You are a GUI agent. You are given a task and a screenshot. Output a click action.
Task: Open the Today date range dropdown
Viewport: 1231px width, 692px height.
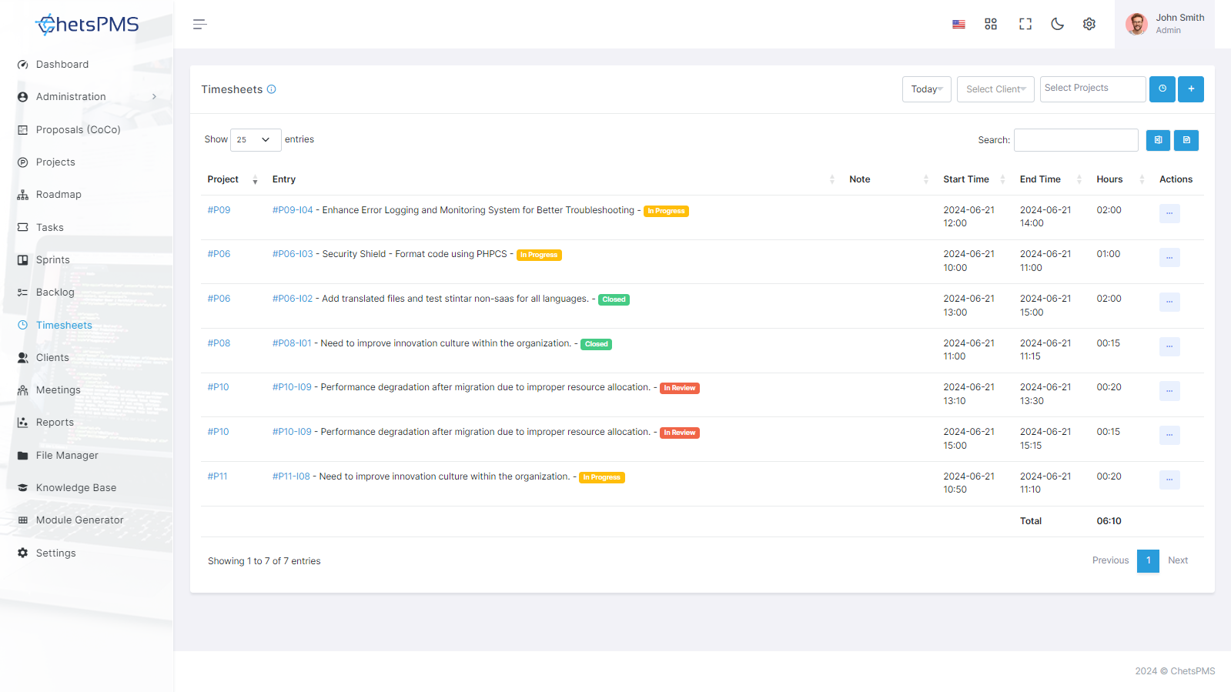927,89
